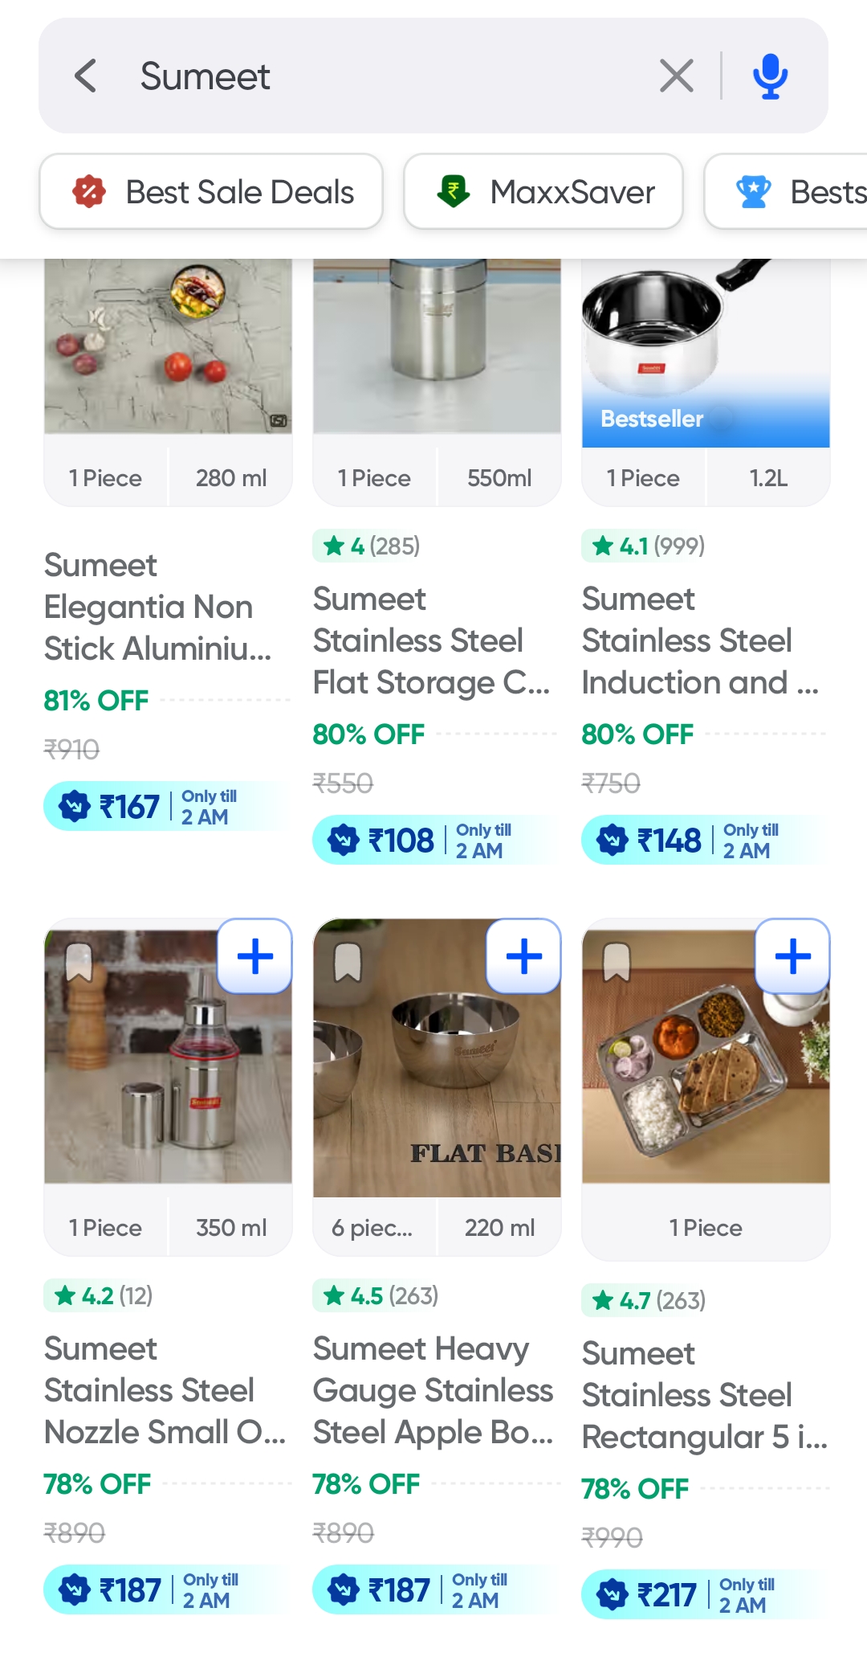The height and width of the screenshot is (1661, 867).
Task: Save the rectangular thali plate to wishlist
Action: point(617,962)
